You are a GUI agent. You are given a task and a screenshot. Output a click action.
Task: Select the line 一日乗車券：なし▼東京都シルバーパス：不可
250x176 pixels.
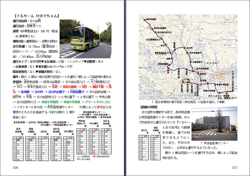[42, 66]
